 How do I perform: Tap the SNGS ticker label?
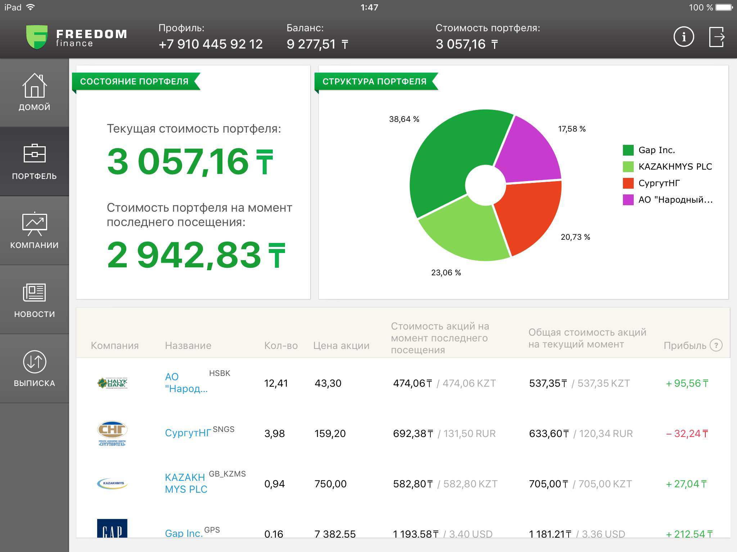(223, 429)
